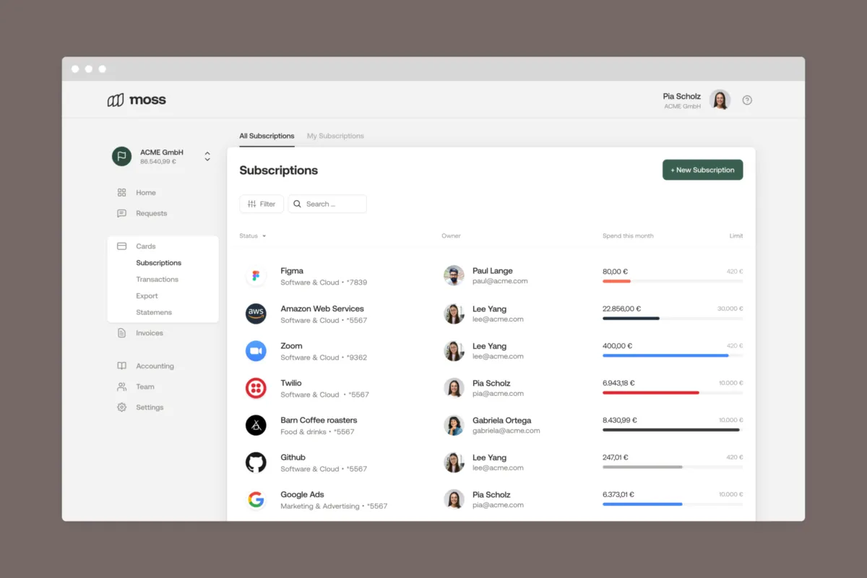Viewport: 867px width, 578px height.
Task: Click Lee Yang's avatar in the Zoom row
Action: coord(454,350)
